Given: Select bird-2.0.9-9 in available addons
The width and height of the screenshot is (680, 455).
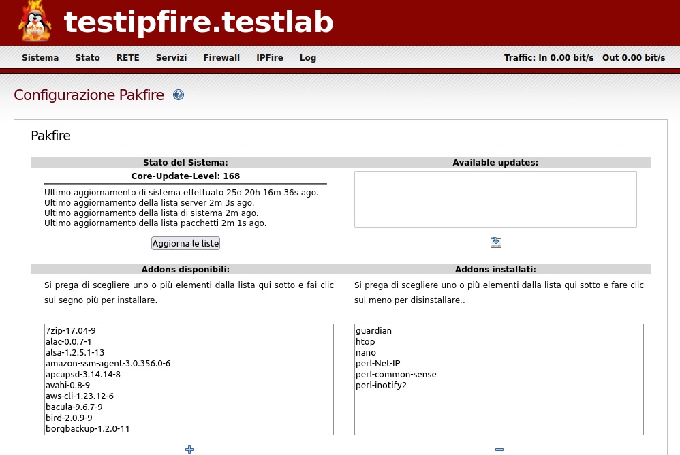Looking at the screenshot, I should pyautogui.click(x=189, y=418).
